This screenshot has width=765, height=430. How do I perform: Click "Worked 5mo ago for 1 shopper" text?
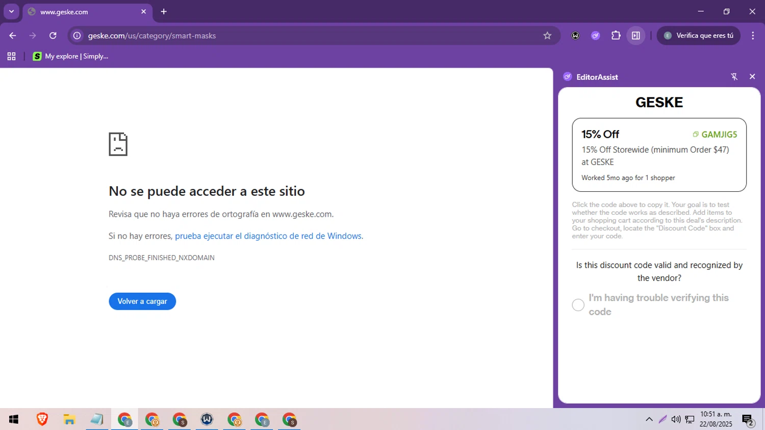(x=628, y=178)
